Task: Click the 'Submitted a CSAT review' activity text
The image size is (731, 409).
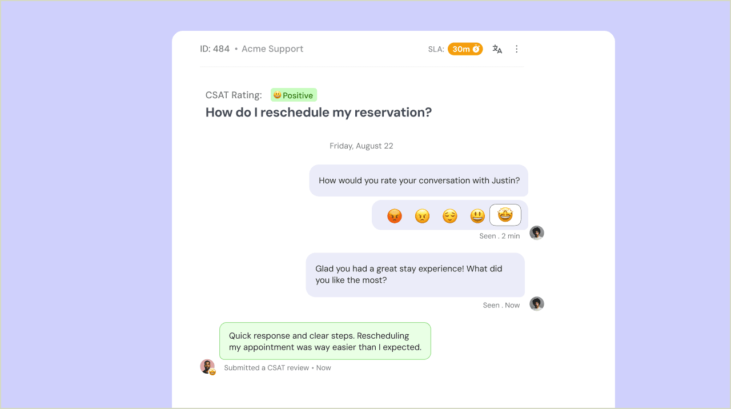Action: [267, 368]
